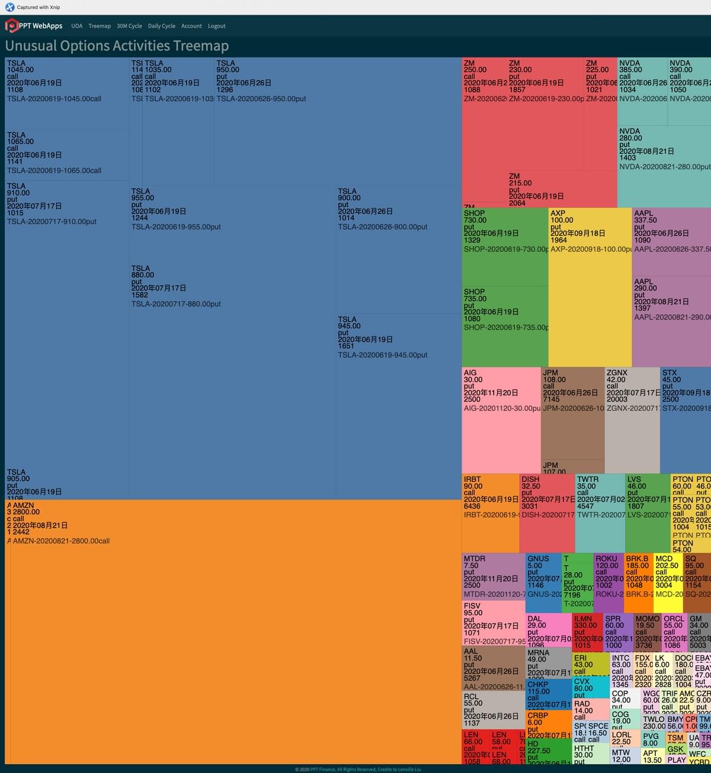
Task: Select the T 28.00 put tile
Action: click(x=578, y=587)
